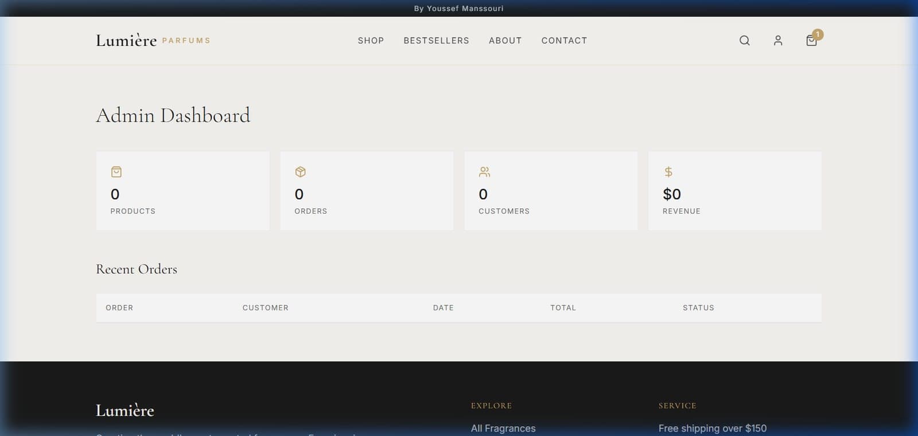Open the search icon in header
This screenshot has height=436, width=918.
[744, 40]
